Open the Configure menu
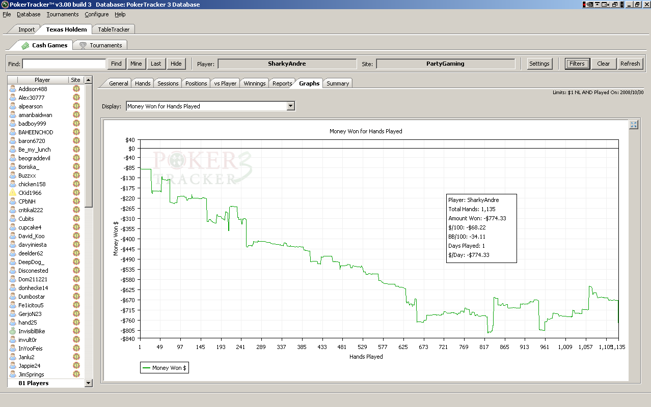 pos(97,14)
